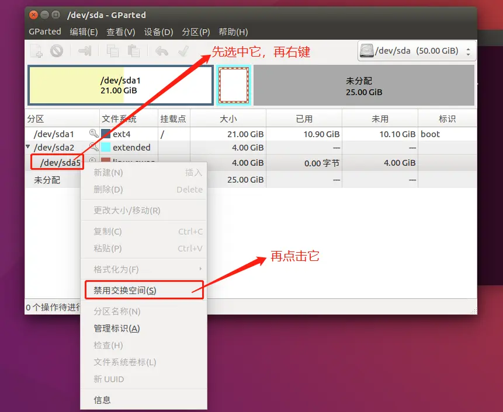The width and height of the screenshot is (503, 412).
Task: Click the 0.00 字节 used value for sda5
Action: coord(322,163)
